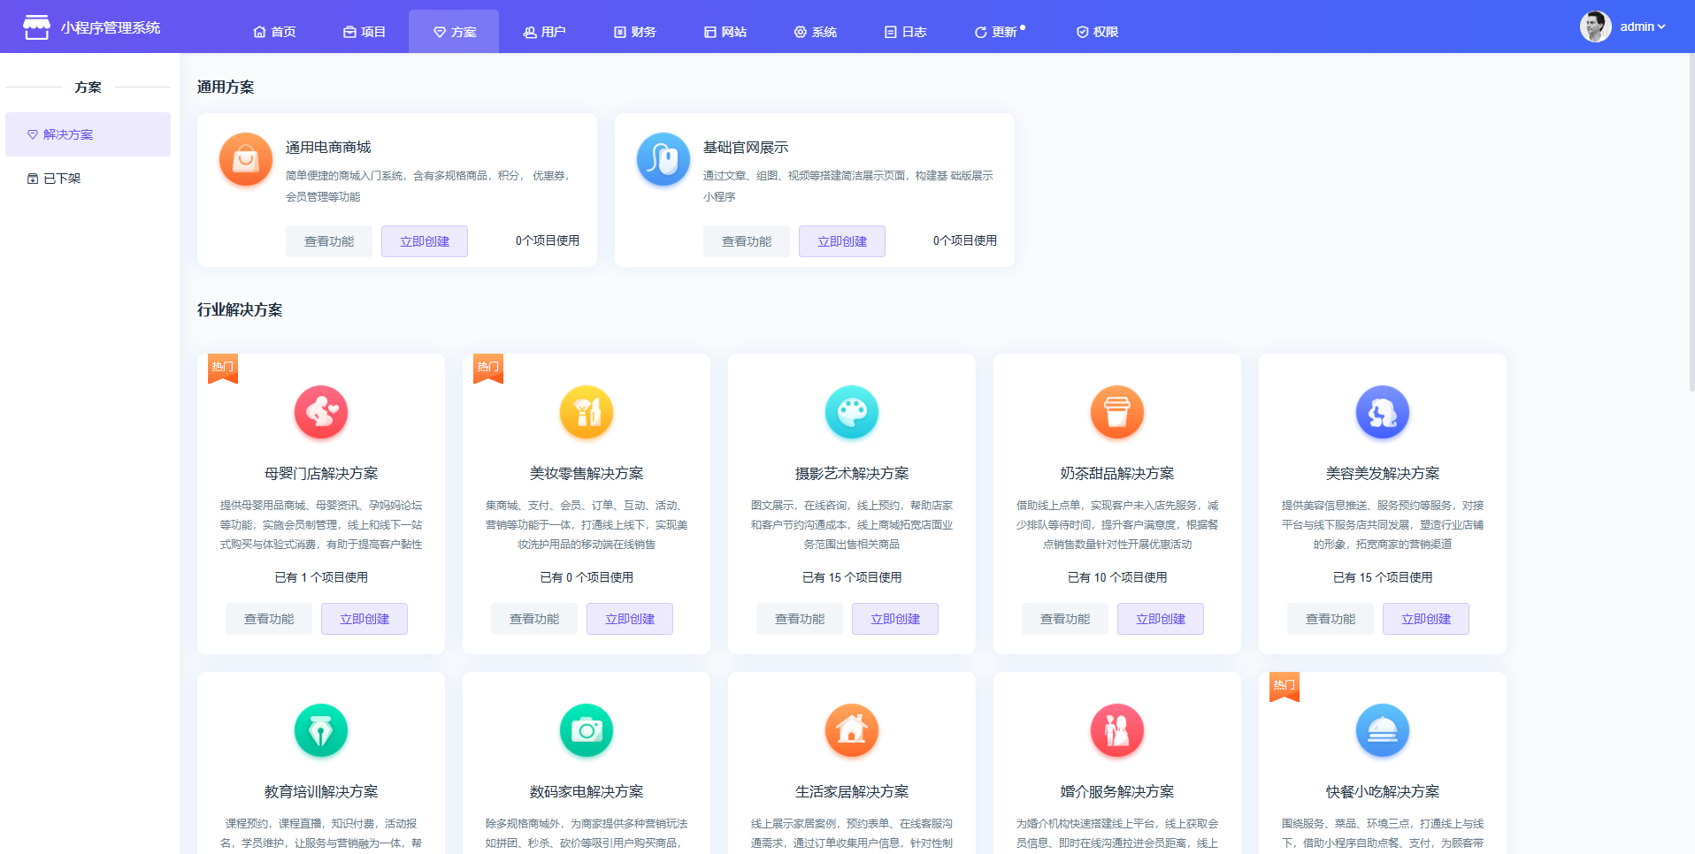
Task: Click the admin avatar picture
Action: coord(1595,27)
